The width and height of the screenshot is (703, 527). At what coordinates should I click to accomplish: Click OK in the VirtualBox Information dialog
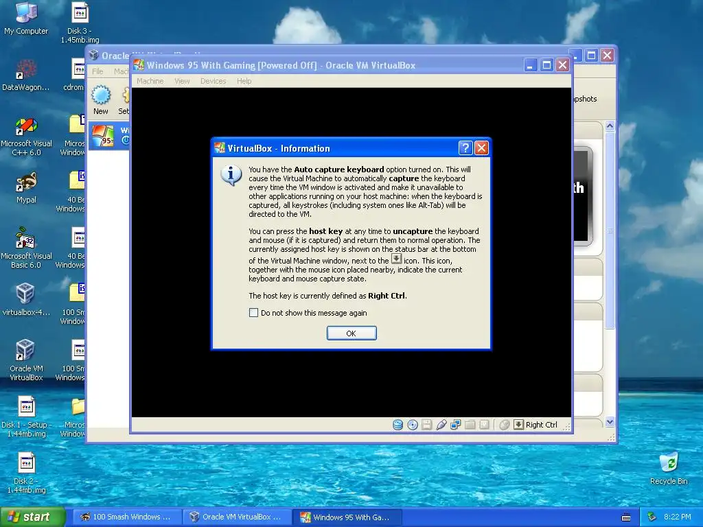(x=351, y=333)
